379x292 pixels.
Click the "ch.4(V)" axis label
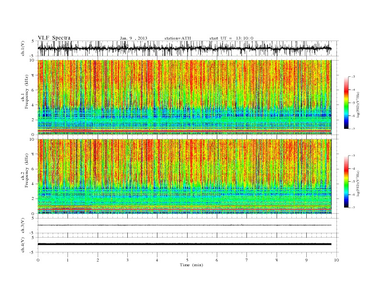(23, 245)
